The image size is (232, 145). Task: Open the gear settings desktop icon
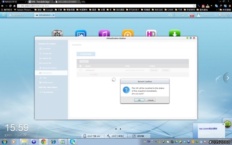click(57, 34)
